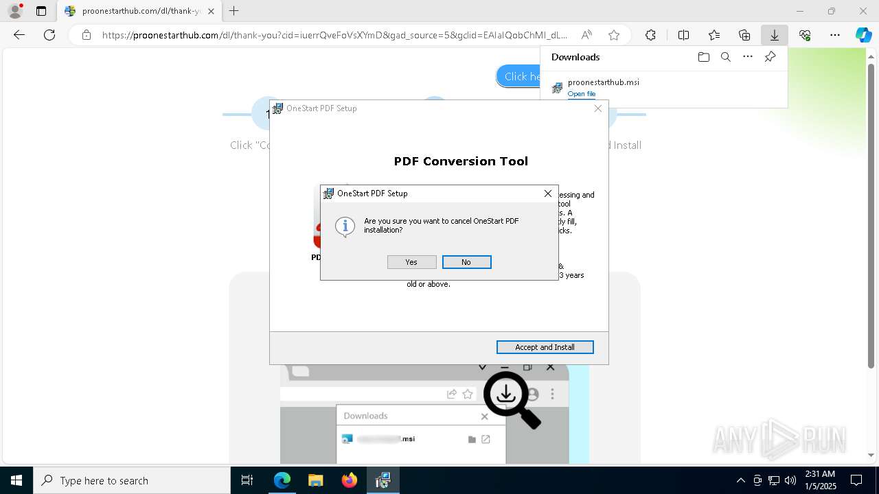Open Windows Start menu
The width and height of the screenshot is (879, 494).
tap(16, 480)
